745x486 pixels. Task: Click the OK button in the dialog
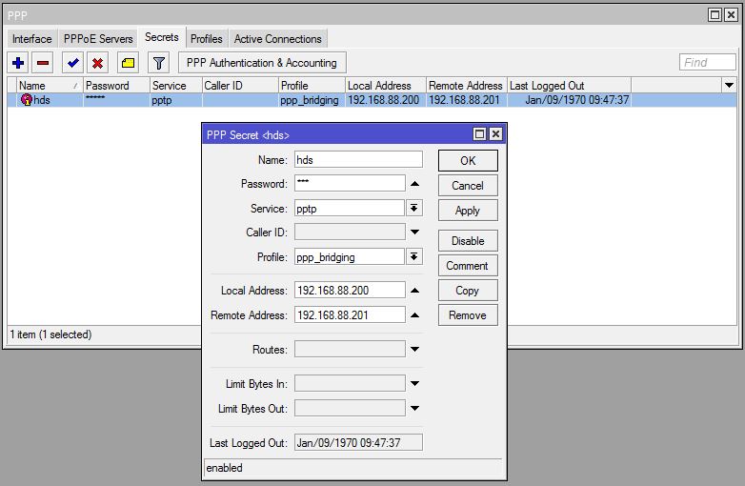coord(468,161)
